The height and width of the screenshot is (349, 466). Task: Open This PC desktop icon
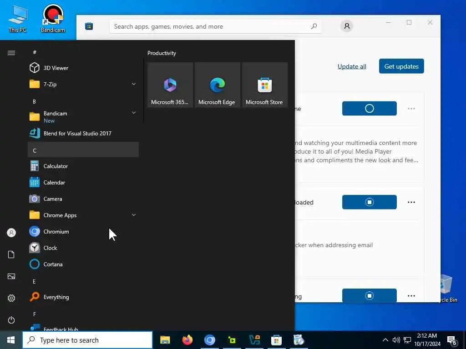tap(18, 19)
